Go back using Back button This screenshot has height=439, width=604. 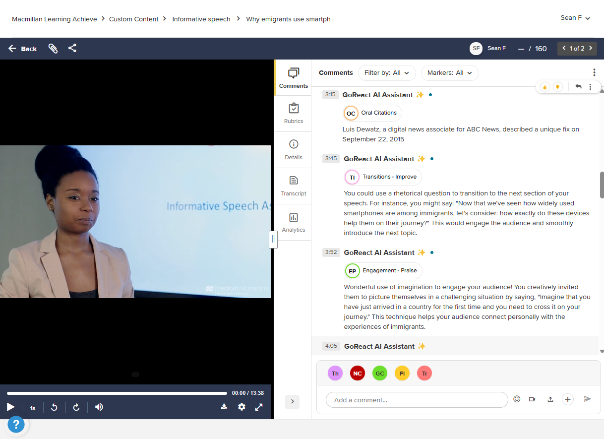pos(23,49)
